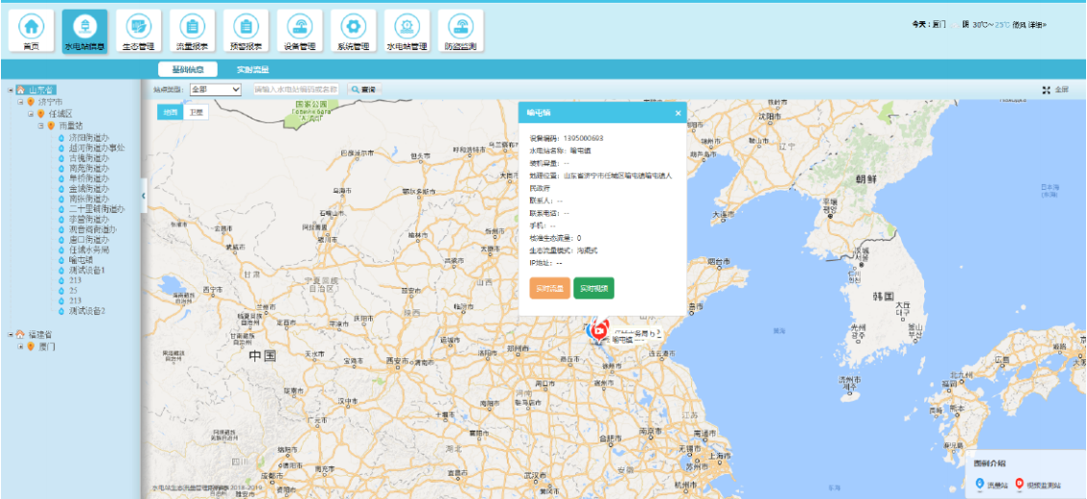Click the orange pin beside 济宁市

31,102
